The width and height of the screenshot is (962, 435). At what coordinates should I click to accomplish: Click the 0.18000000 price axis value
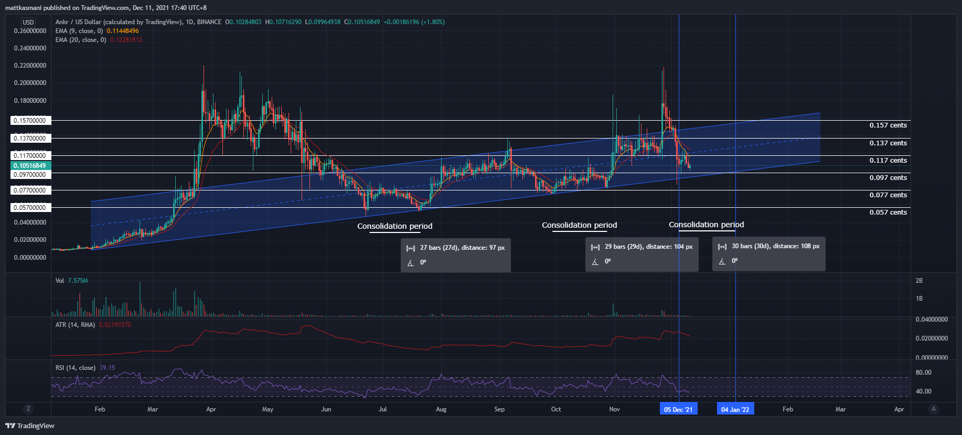[30, 101]
